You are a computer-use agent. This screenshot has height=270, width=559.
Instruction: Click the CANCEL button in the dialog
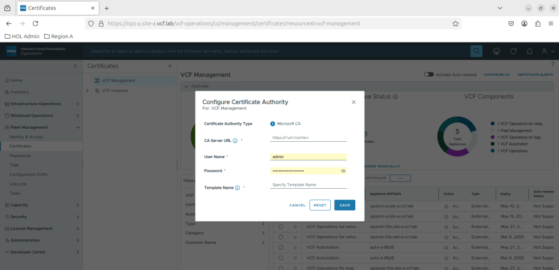298,205
